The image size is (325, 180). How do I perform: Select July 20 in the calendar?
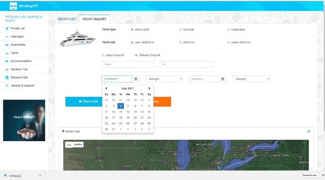tap(135, 117)
